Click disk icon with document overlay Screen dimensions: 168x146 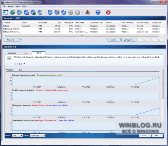point(26,12)
